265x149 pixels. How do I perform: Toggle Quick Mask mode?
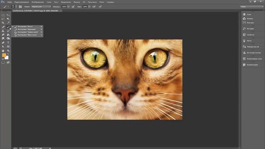[x=3, y=62]
